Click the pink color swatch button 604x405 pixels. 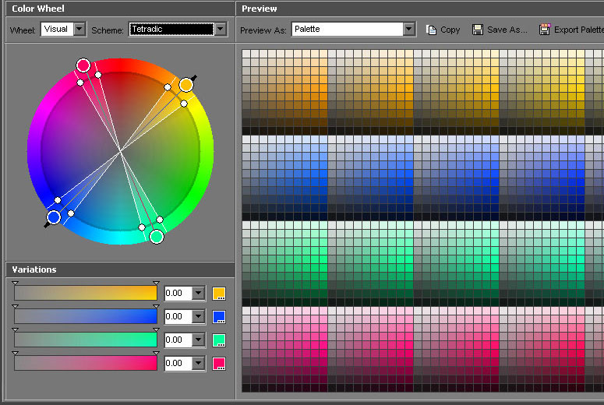tap(219, 363)
